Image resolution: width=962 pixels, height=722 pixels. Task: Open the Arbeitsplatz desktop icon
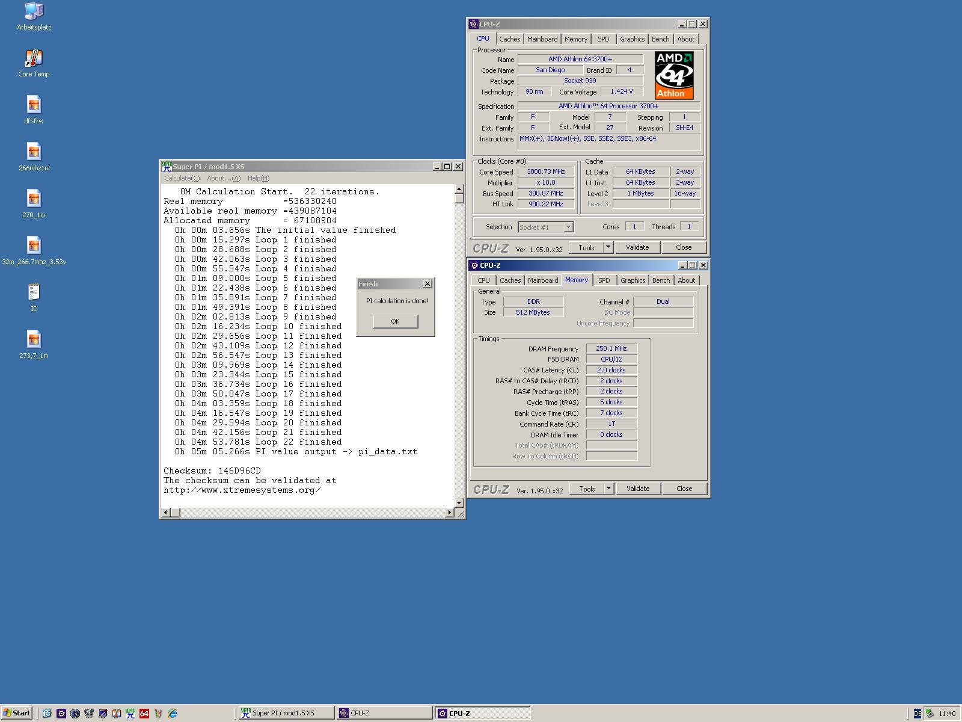click(x=34, y=16)
